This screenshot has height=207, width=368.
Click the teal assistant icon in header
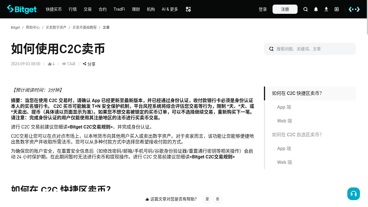(x=354, y=9)
